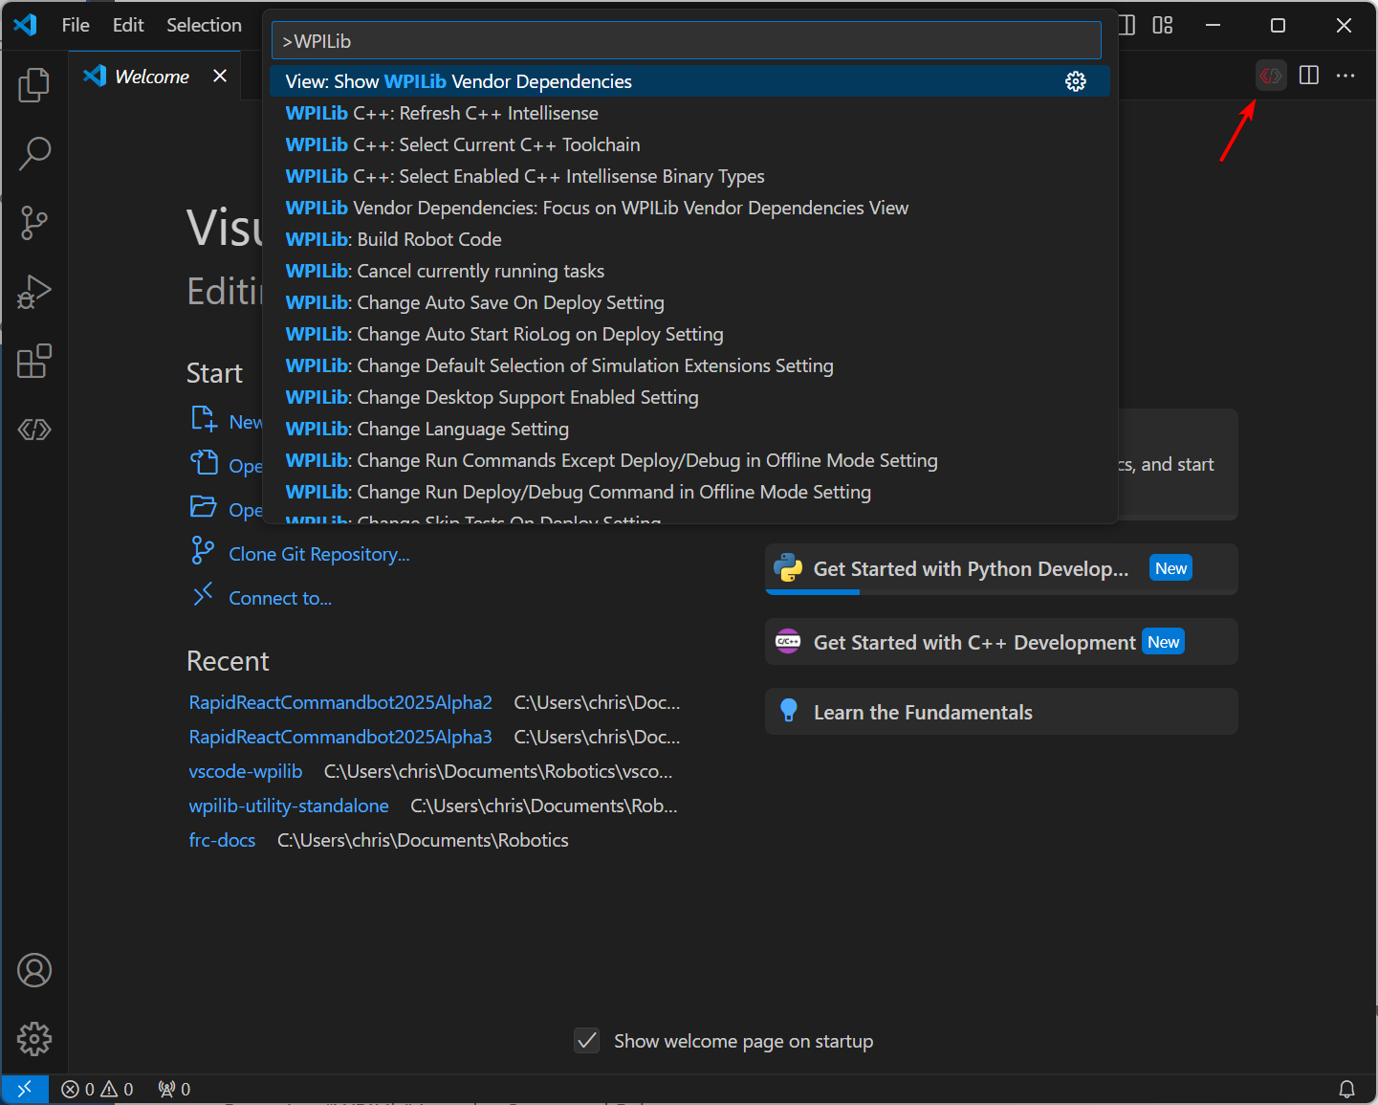Open the Selection menu

coord(204,26)
